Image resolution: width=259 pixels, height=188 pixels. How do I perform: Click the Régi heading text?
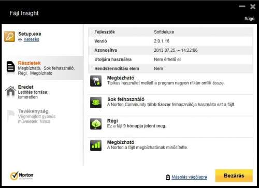pyautogui.click(x=112, y=121)
